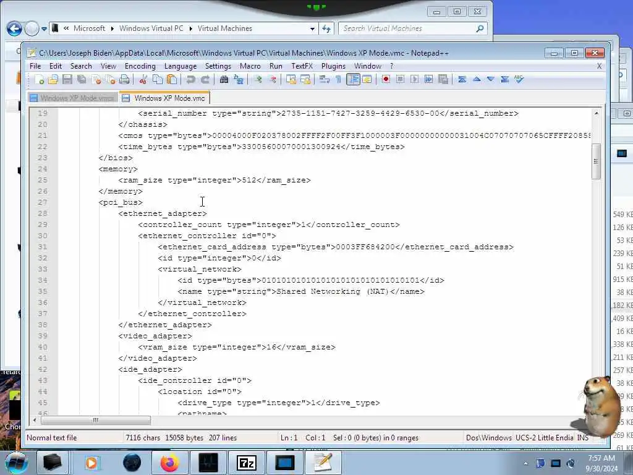Click Run macro multiple times icon

click(x=429, y=80)
